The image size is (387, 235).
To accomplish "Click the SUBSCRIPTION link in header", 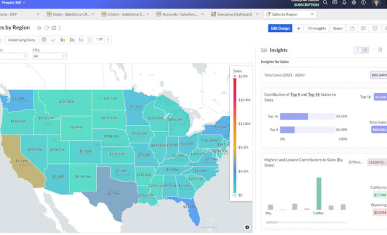I will pos(306,5).
